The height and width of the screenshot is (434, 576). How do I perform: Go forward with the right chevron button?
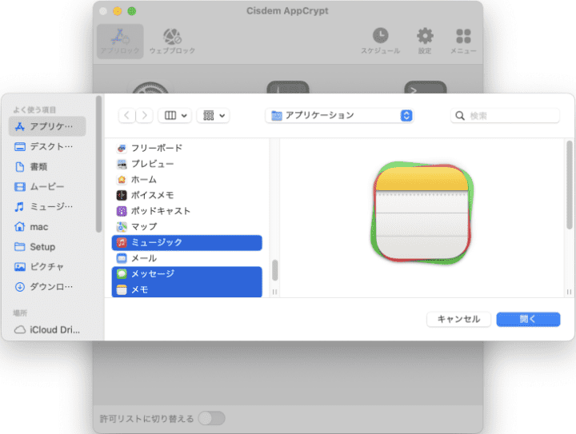coord(144,116)
